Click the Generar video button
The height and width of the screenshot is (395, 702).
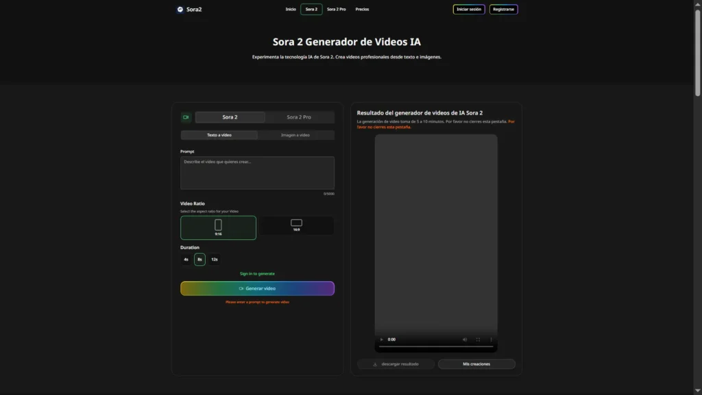point(258,289)
